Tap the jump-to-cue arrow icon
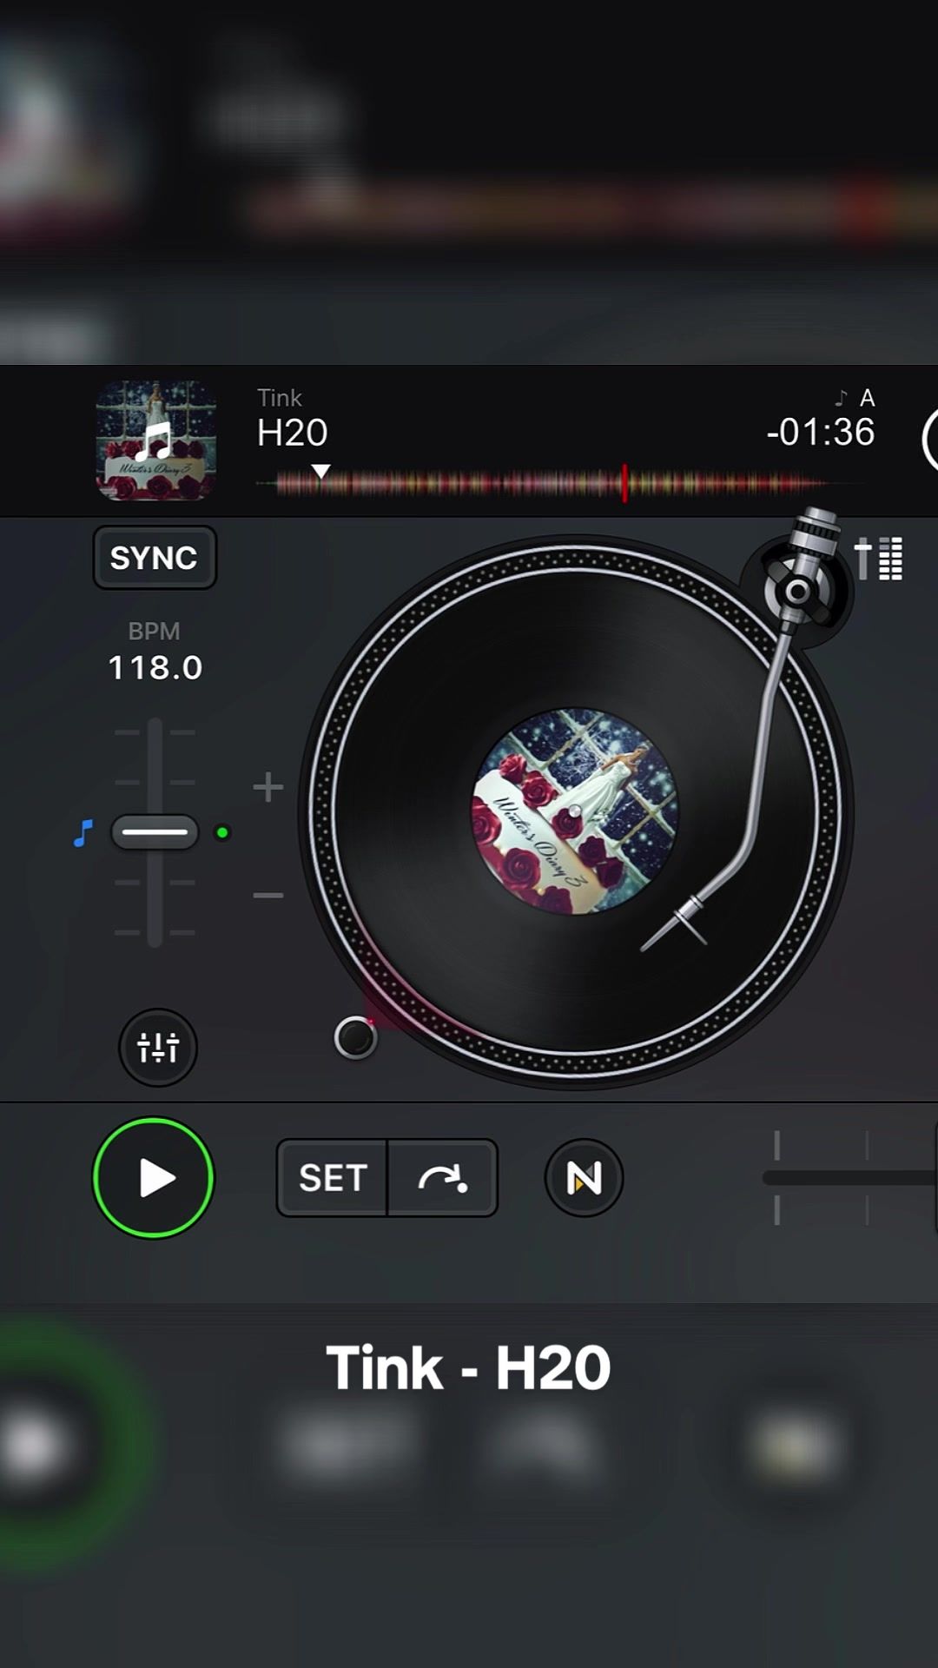This screenshot has width=938, height=1668. [443, 1178]
